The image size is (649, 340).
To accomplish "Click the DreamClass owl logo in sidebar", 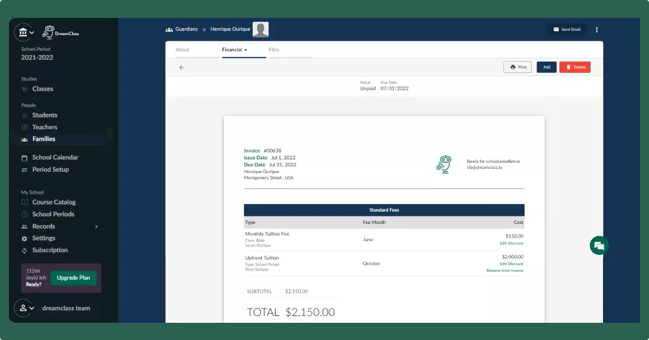I will [x=49, y=32].
